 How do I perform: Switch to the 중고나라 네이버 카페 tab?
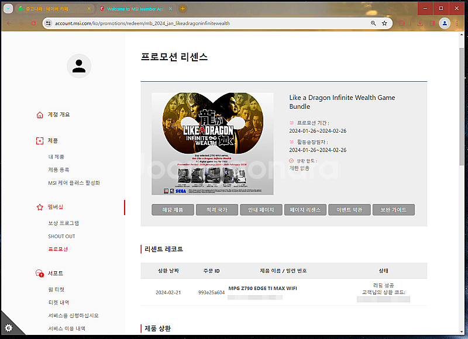54,9
